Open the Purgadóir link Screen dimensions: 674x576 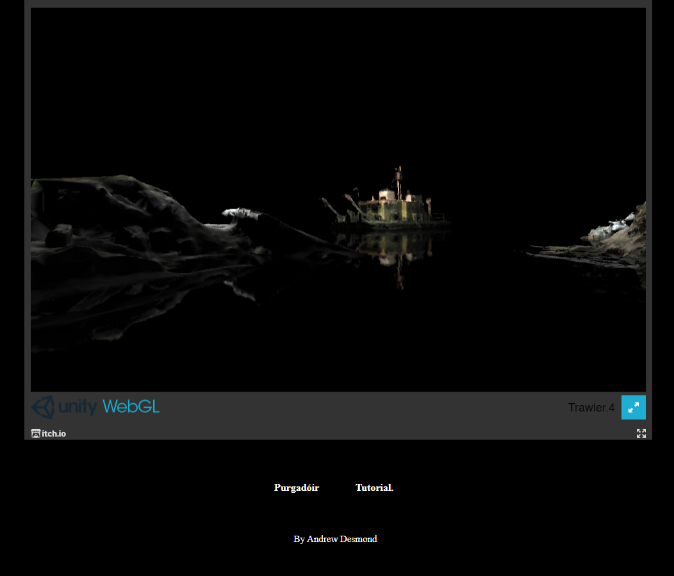[297, 488]
